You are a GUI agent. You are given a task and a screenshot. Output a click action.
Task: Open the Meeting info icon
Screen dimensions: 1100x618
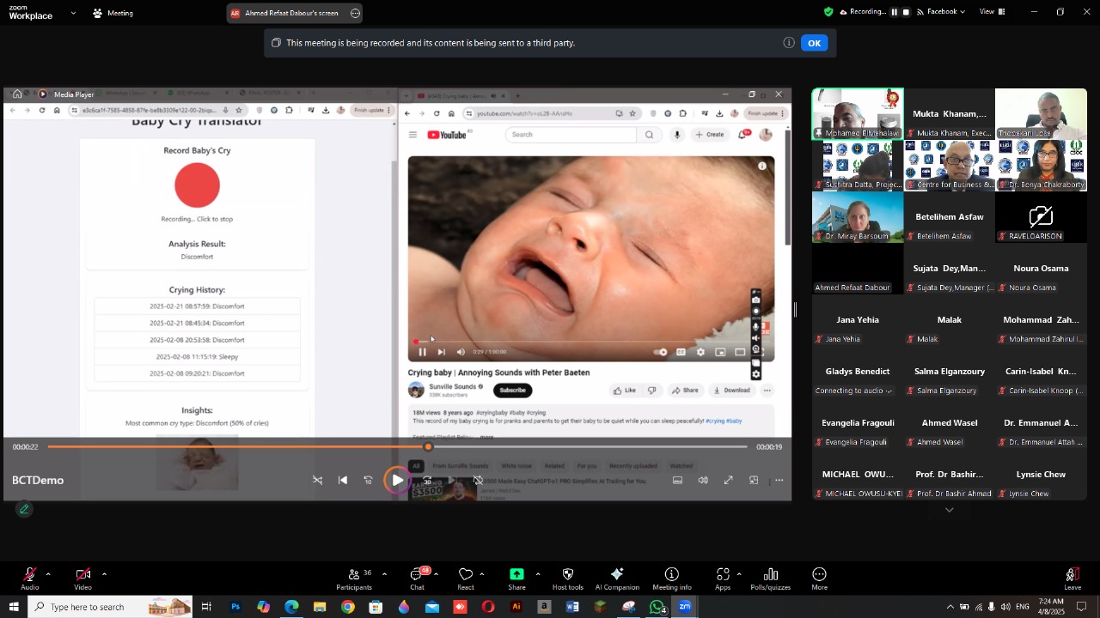click(x=671, y=578)
